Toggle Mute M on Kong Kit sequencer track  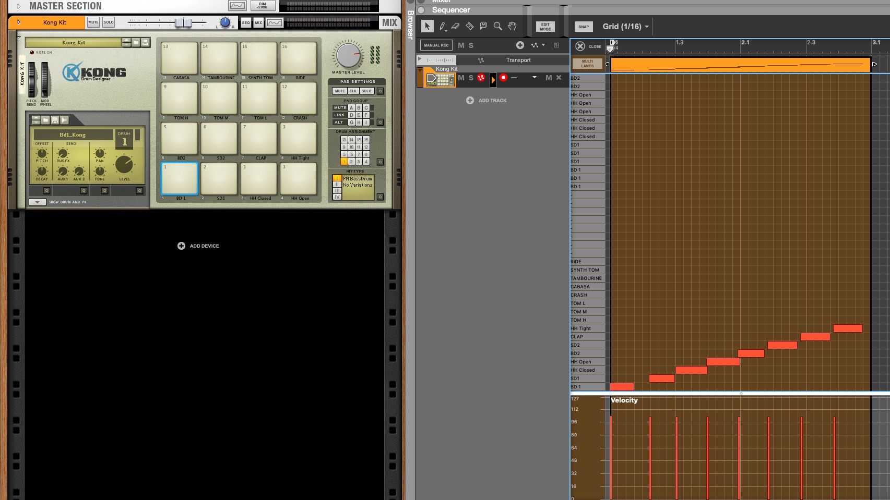point(461,78)
